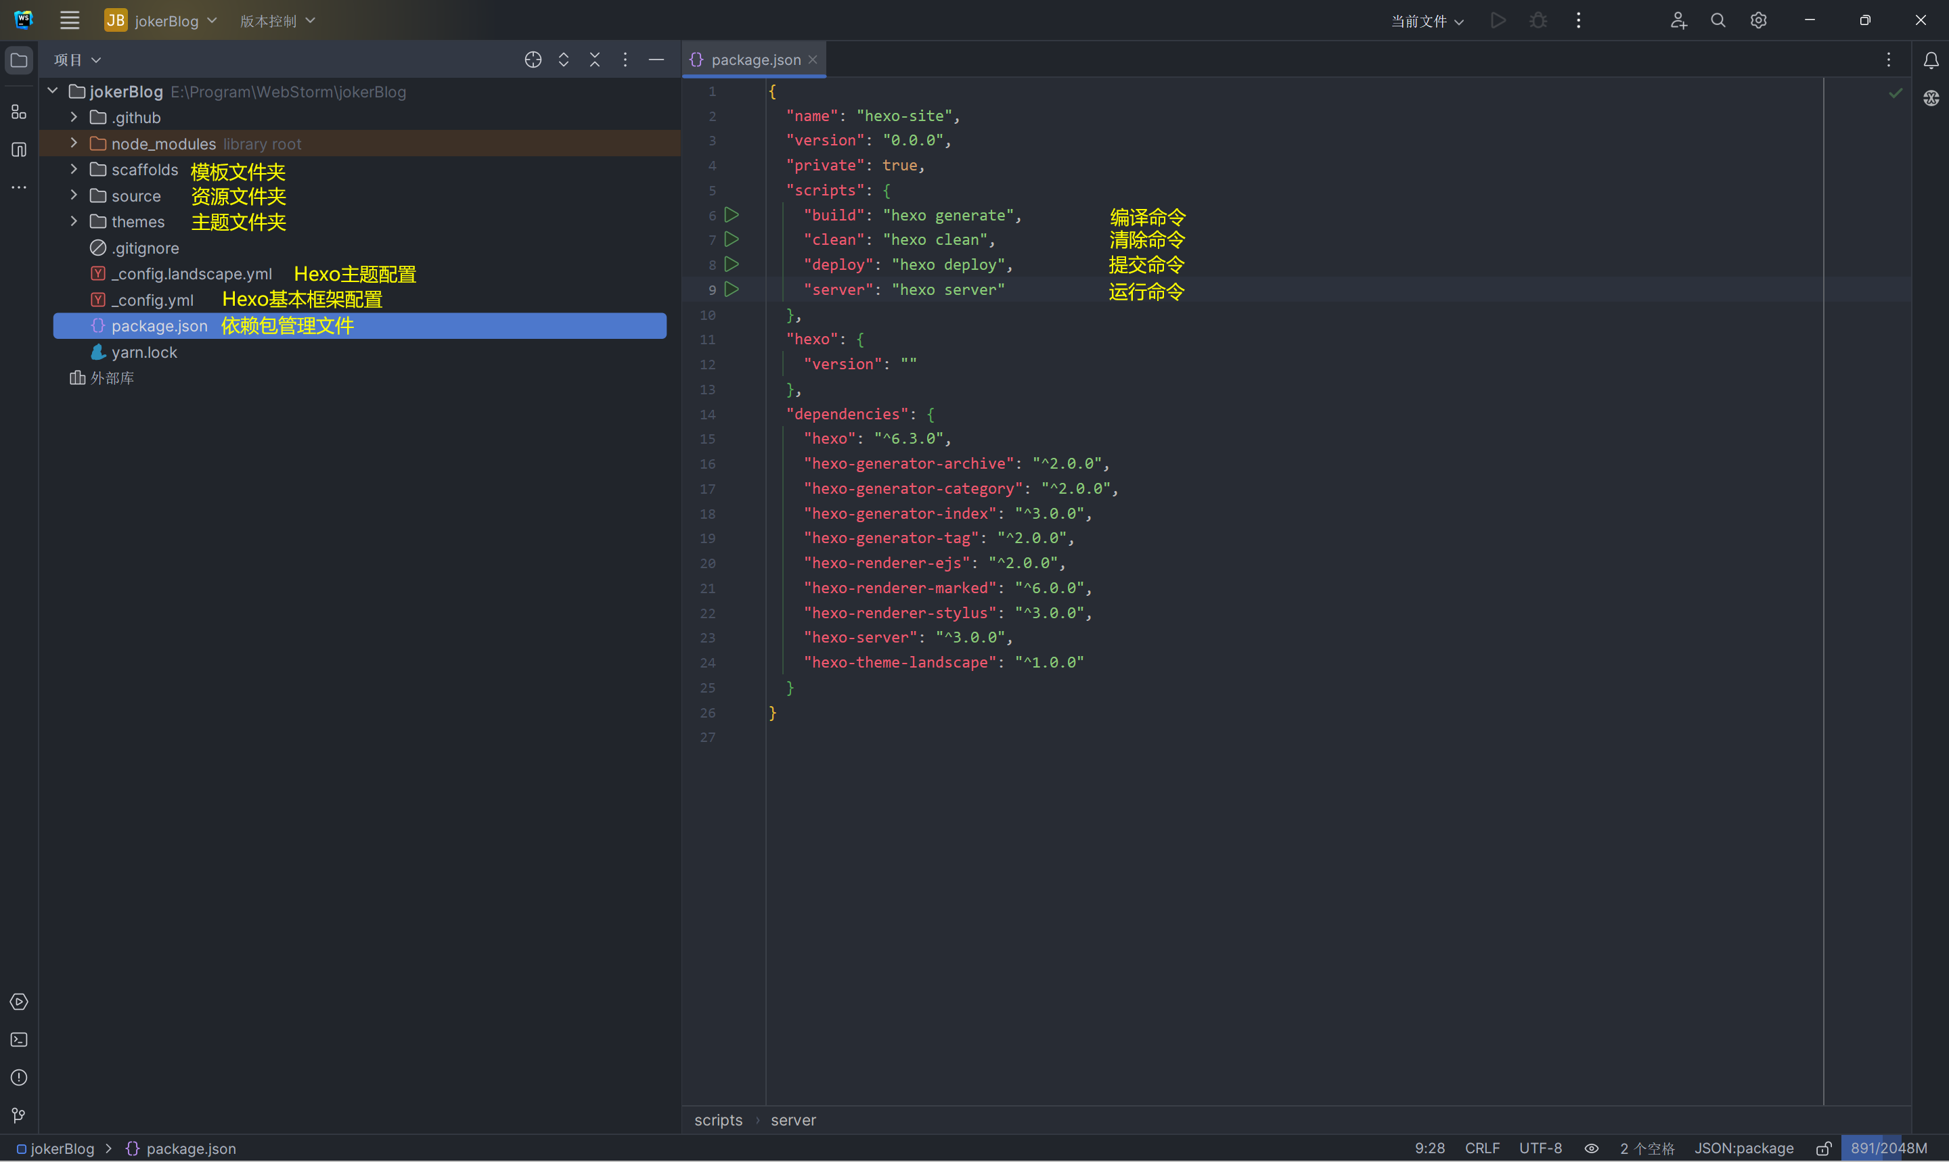
Task: Open the Problems tool window
Action: (19, 1077)
